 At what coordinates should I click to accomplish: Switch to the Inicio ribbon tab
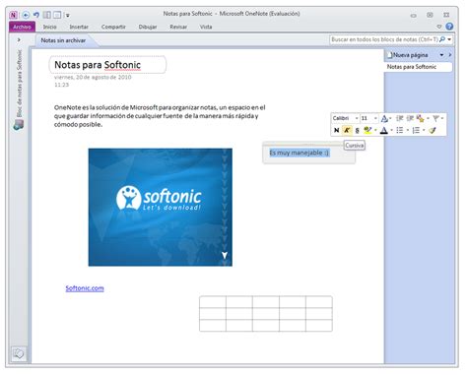49,27
